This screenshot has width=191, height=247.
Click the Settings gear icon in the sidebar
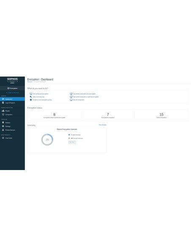coord(3,126)
